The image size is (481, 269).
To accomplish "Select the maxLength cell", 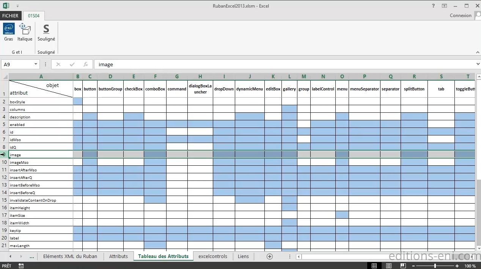I will pyautogui.click(x=41, y=246).
